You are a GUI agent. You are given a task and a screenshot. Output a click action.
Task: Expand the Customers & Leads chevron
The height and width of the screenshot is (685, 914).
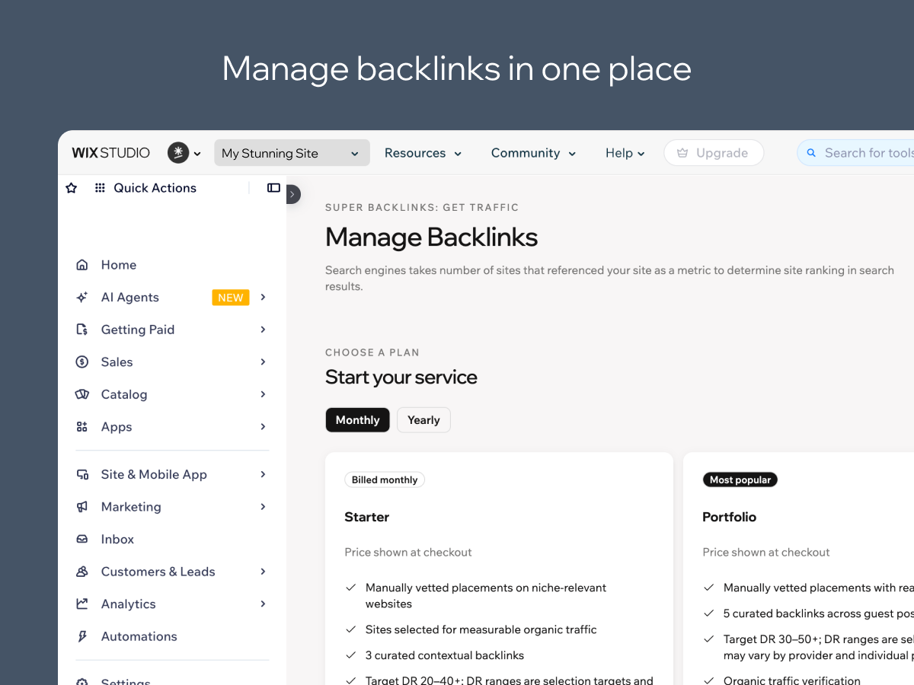[263, 571]
